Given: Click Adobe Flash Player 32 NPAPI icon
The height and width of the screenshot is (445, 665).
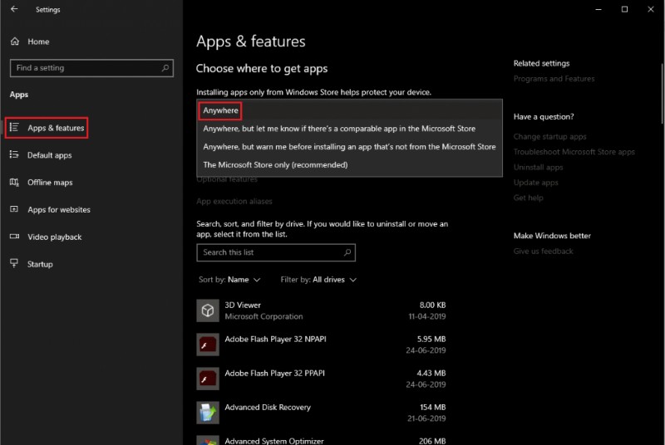Looking at the screenshot, I should (208, 345).
